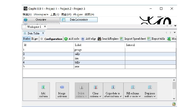Open the 視窗(W) window menu
The image size is (191, 107).
point(66,15)
